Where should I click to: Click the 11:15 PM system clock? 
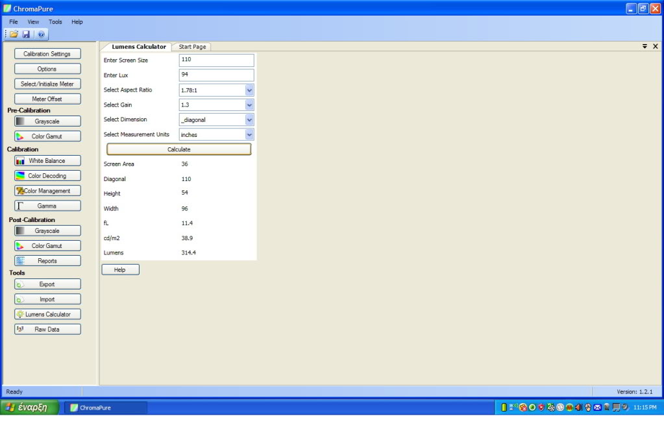pyautogui.click(x=645, y=408)
